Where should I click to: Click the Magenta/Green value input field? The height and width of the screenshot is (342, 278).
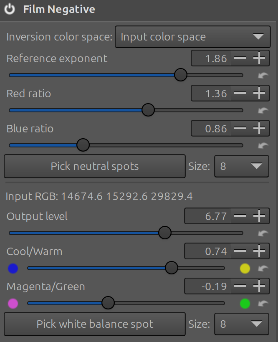pos(207,286)
